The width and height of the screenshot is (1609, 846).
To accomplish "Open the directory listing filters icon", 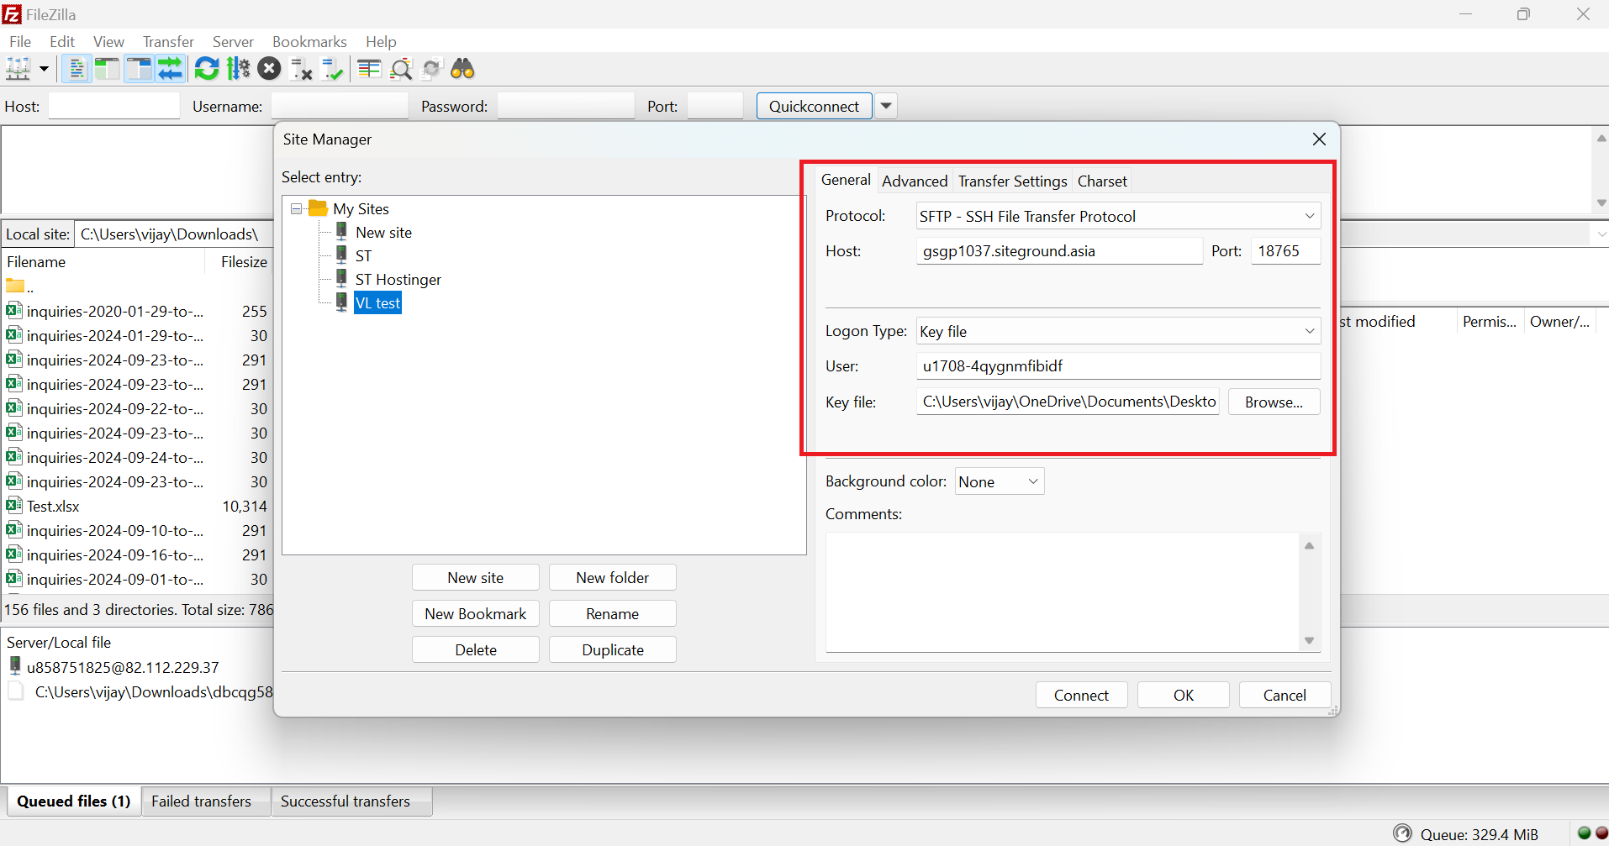I will point(369,69).
